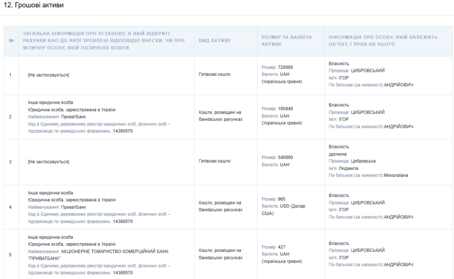Click the "12. Грошові активи" section heading
The height and width of the screenshot is (279, 454).
coord(33,5)
